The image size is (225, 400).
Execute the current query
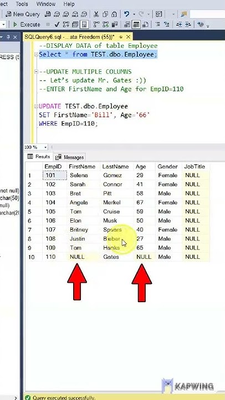[x=27, y=25]
